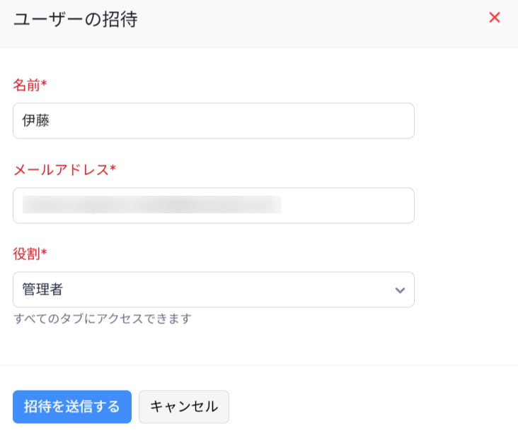The height and width of the screenshot is (433, 518).
Task: Click the 名前 field label
Action: click(x=26, y=85)
